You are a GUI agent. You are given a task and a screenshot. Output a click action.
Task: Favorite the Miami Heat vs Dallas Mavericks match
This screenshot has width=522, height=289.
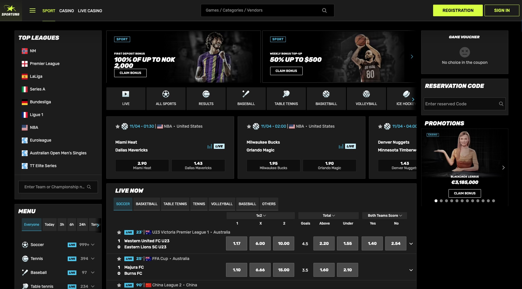(x=117, y=127)
